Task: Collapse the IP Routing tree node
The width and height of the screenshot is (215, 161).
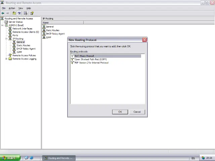Action: pos(6,39)
